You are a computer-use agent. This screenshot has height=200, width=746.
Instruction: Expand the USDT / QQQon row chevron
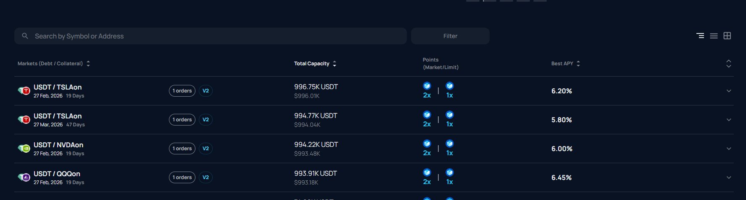coord(729,177)
